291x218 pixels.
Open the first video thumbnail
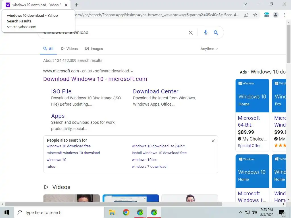click(x=71, y=198)
